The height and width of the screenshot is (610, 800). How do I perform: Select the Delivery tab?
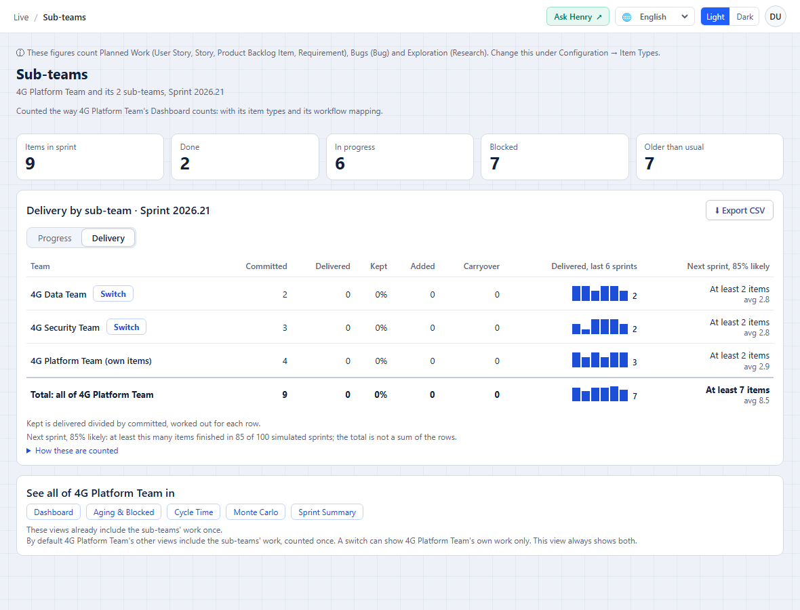pos(108,238)
